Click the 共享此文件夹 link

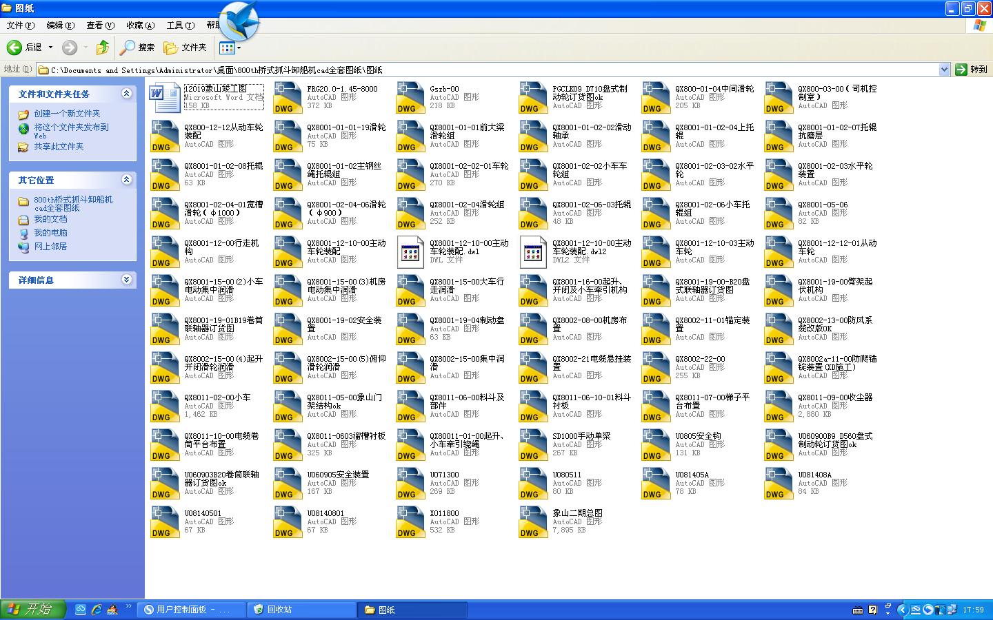(x=59, y=147)
